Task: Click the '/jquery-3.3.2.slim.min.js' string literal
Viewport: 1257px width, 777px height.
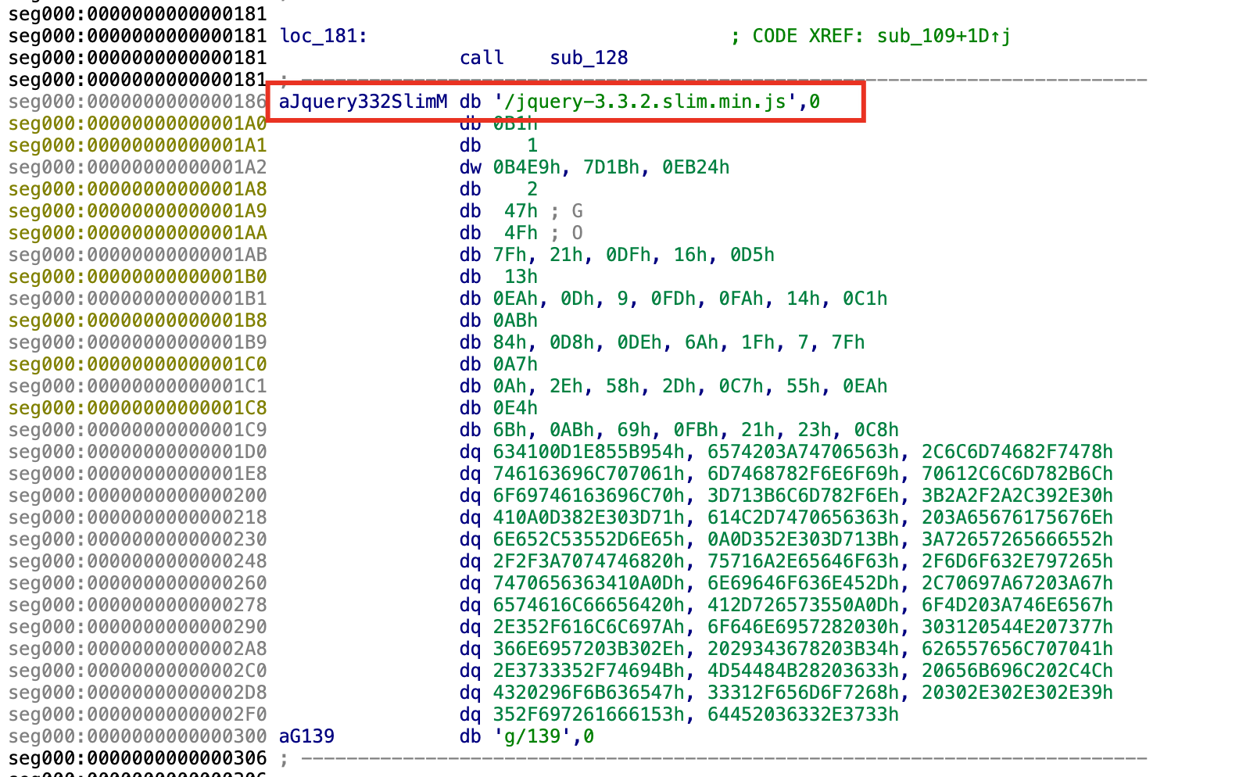Action: point(645,102)
